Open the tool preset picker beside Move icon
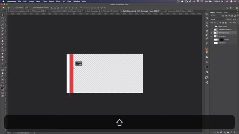The width and height of the screenshot is (239, 134). pos(9,8)
